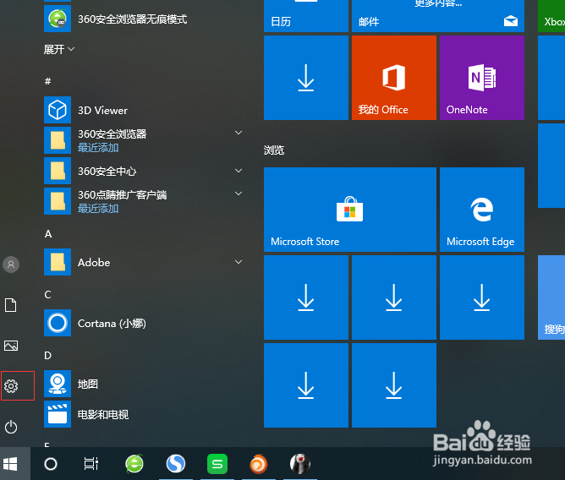The height and width of the screenshot is (480, 565).
Task: Open the 360点睛推广客户端 folder icon
Action: pyautogui.click(x=58, y=201)
